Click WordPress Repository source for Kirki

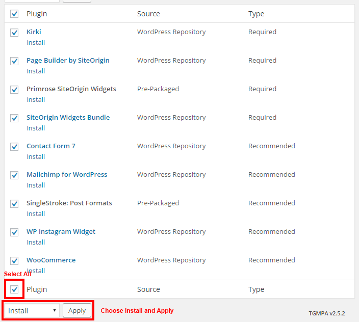click(x=171, y=32)
